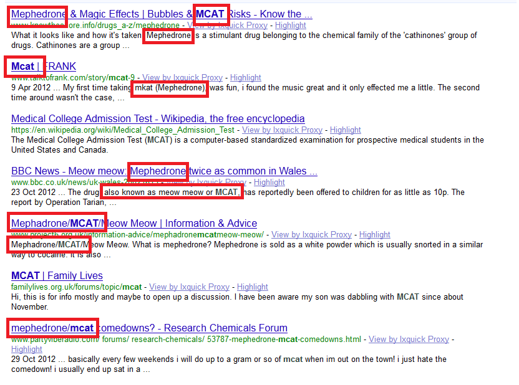Open 'Medical College Admission Test - Wikipedia' result
The width and height of the screenshot is (519, 385).
coord(158,118)
